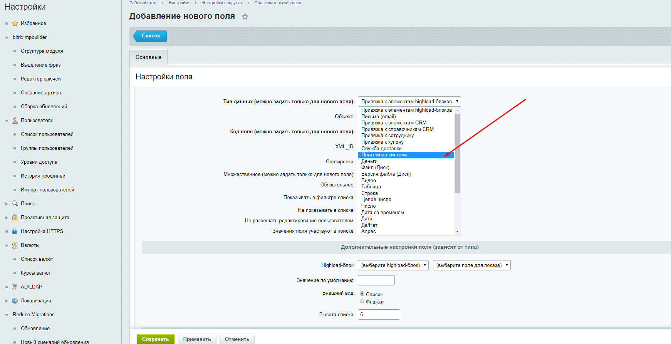Viewport: 671px width, 344px height.
Task: Select the Список appearance radio button
Action: click(362, 294)
